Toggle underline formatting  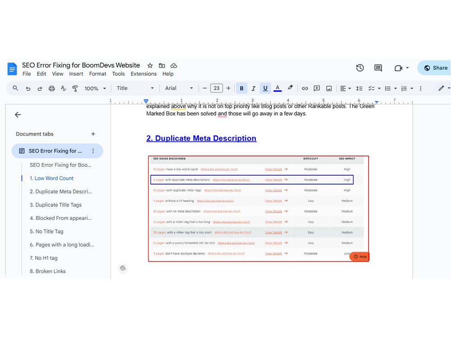265,88
